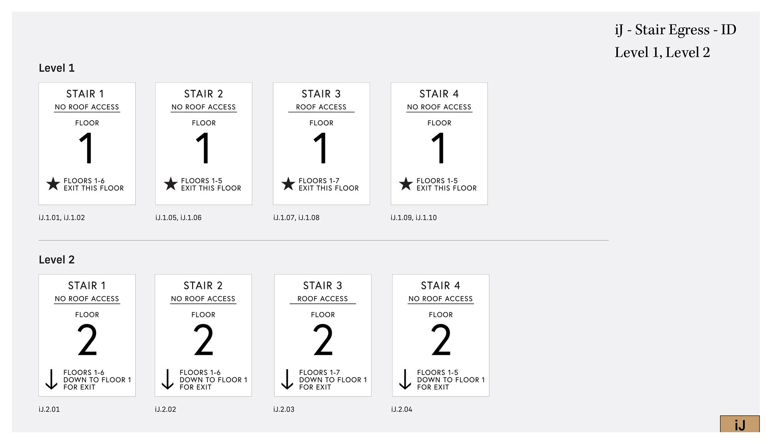
Task: Select the Level 1 section heading
Action: (57, 68)
